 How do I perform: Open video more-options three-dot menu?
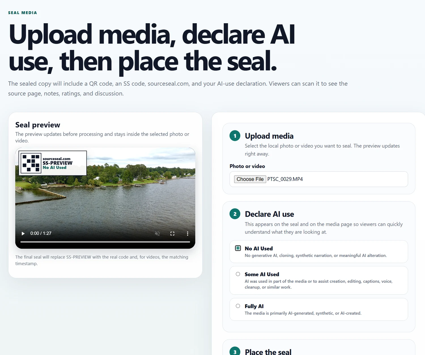(187, 233)
